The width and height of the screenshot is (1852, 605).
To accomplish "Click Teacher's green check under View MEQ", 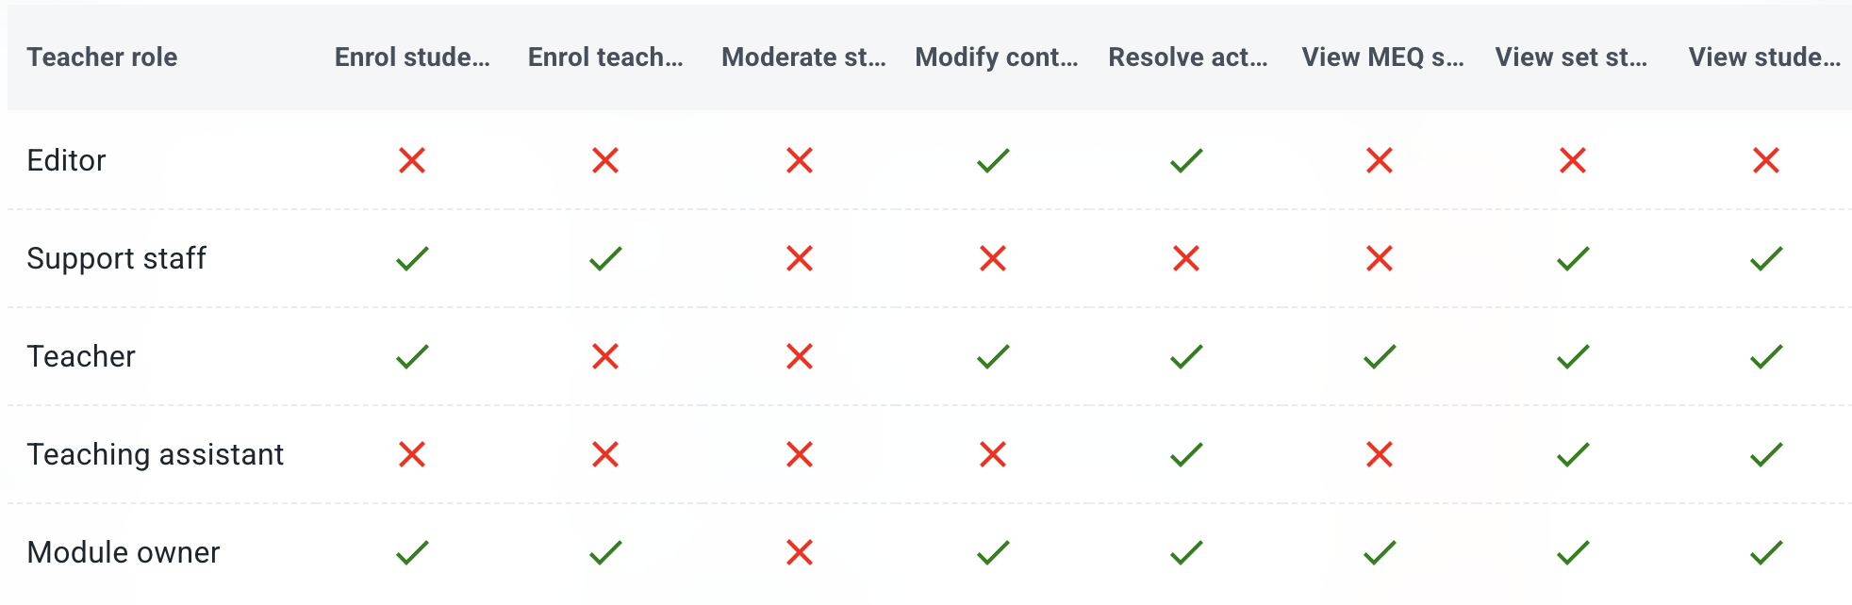I will pyautogui.click(x=1380, y=356).
